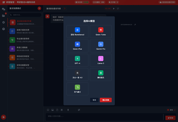Click the 发送 send button
The image size is (178, 122).
click(x=171, y=118)
